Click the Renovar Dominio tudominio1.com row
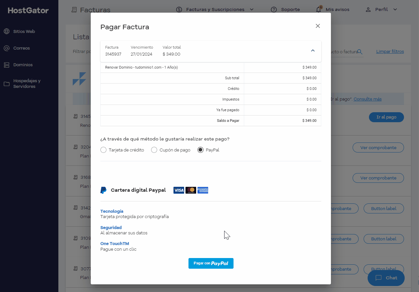 click(x=211, y=68)
